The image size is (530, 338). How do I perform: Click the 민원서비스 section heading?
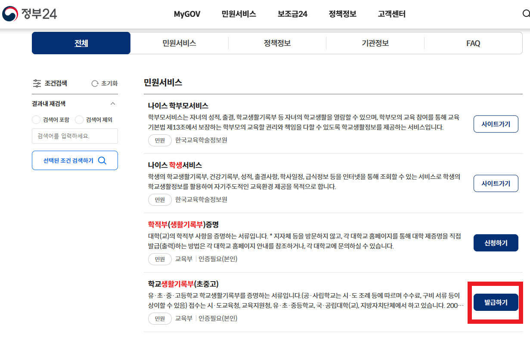click(163, 83)
